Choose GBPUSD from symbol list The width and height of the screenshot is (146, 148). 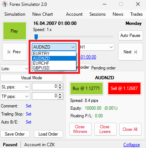click(x=54, y=68)
